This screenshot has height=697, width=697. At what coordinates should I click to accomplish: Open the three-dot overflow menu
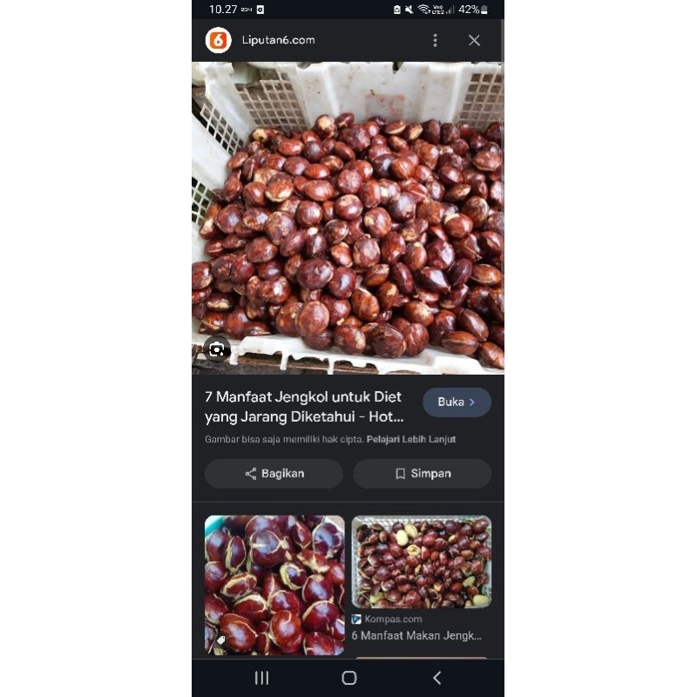click(x=435, y=40)
